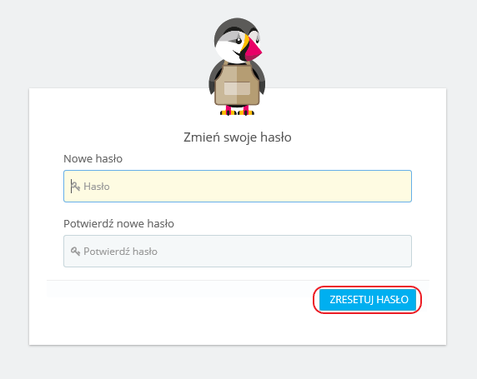Click the puffin's beige apron
The height and width of the screenshot is (379, 477).
point(237,83)
